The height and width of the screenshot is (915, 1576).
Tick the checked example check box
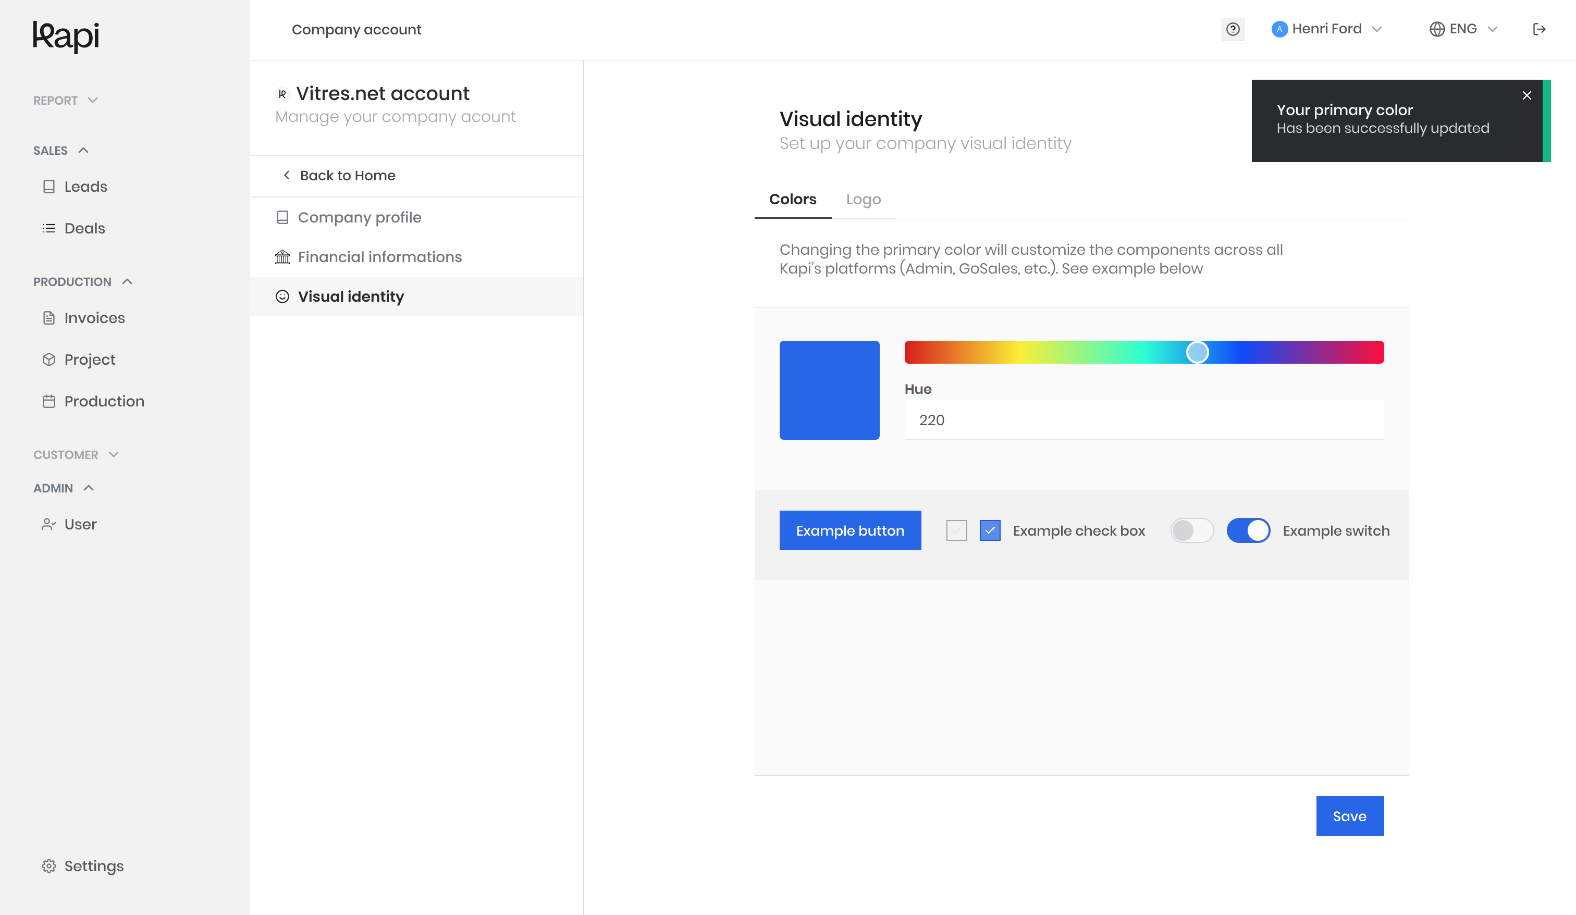point(990,530)
